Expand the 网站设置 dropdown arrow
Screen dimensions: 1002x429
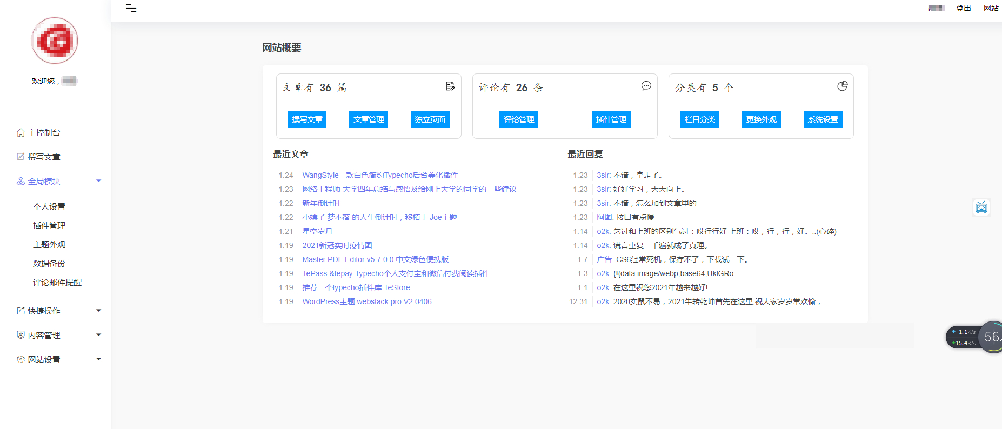98,359
